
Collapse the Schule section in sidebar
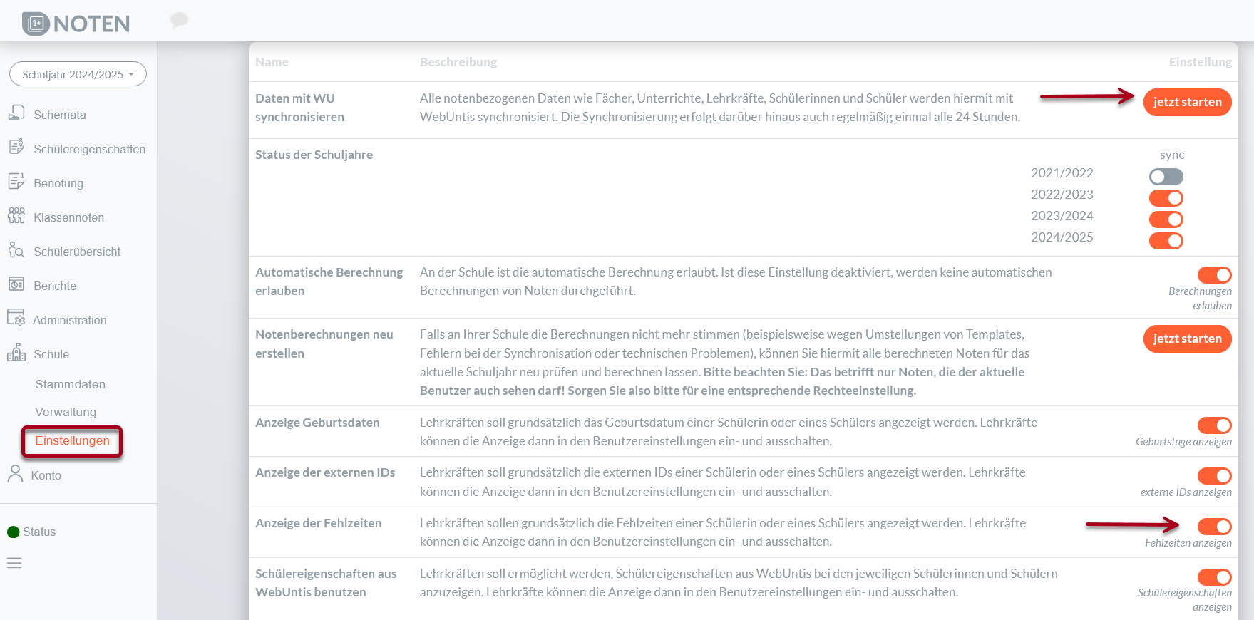click(51, 354)
